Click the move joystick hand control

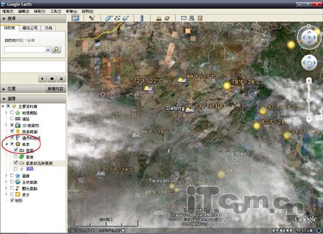point(309,63)
